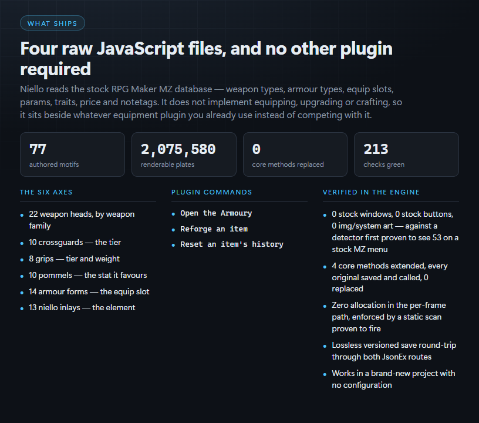Click the heading 'Four raw JavaScript files'

(206, 59)
